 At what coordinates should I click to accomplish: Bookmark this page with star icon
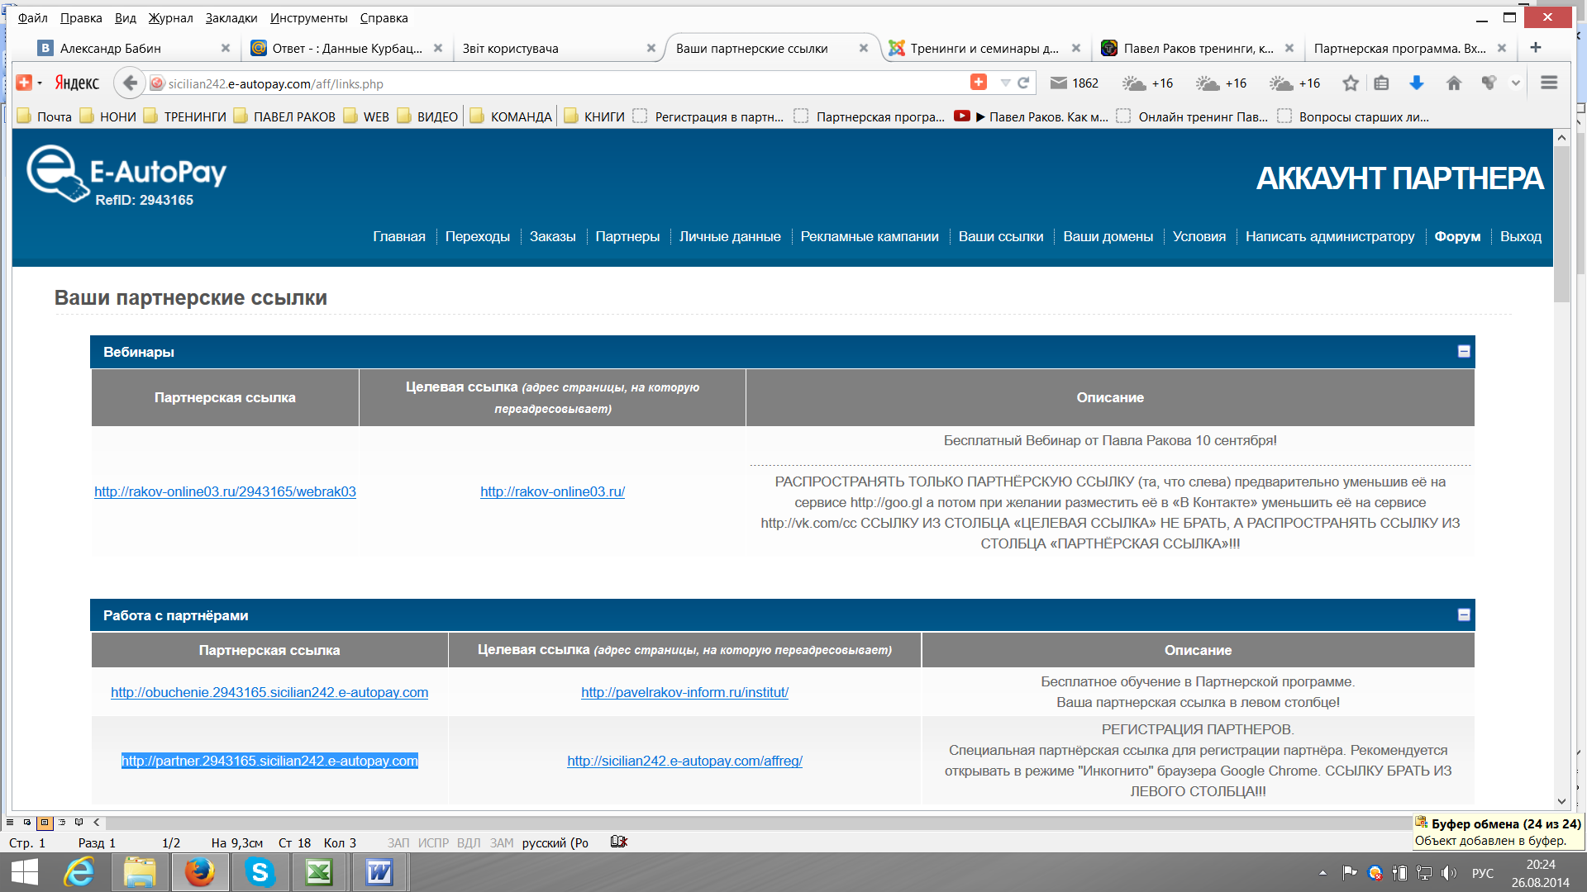click(1351, 83)
